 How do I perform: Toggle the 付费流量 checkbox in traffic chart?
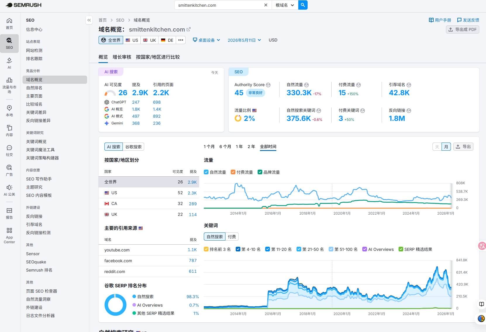click(233, 172)
